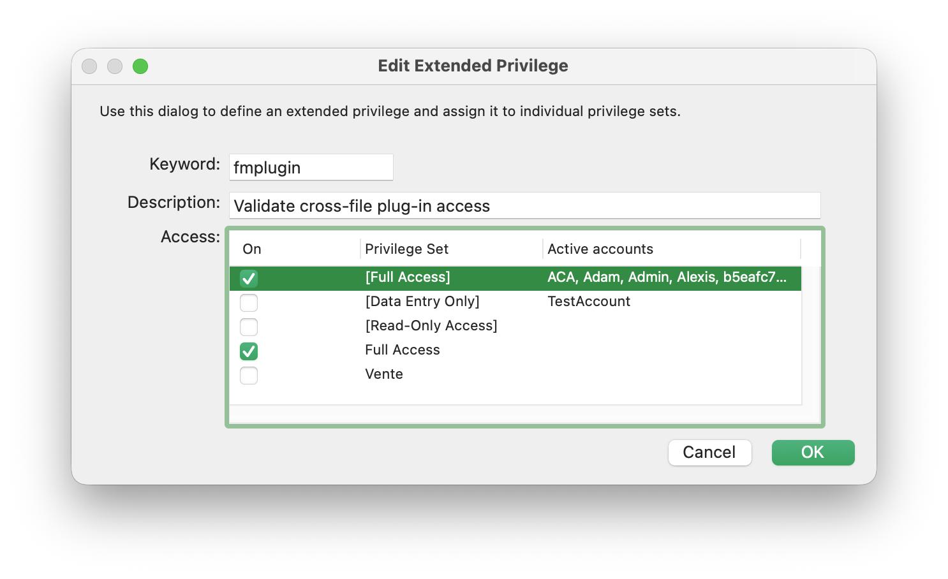Click the On column header
Screen dimensions: 948x579
tap(251, 249)
